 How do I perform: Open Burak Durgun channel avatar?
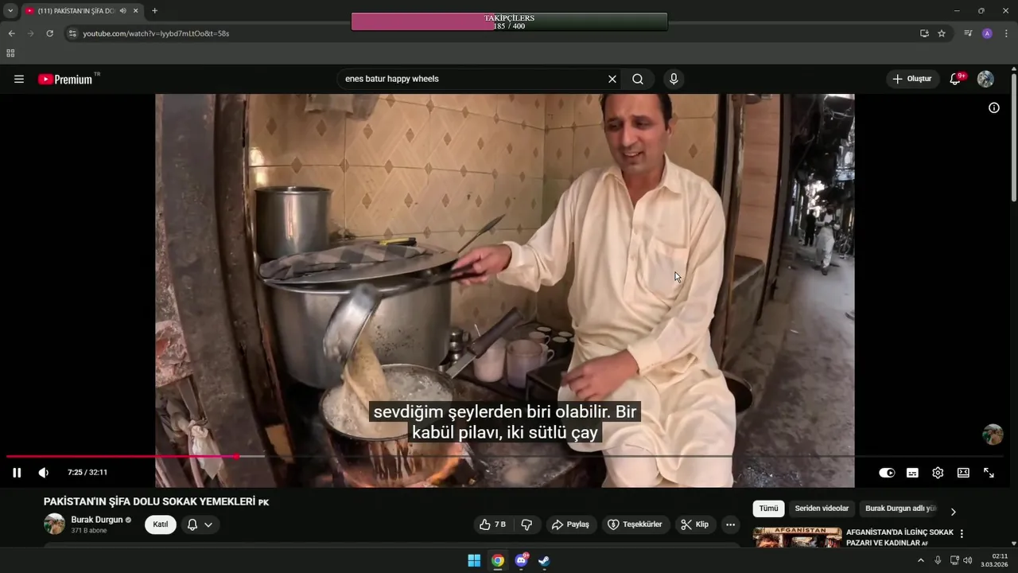(x=54, y=524)
